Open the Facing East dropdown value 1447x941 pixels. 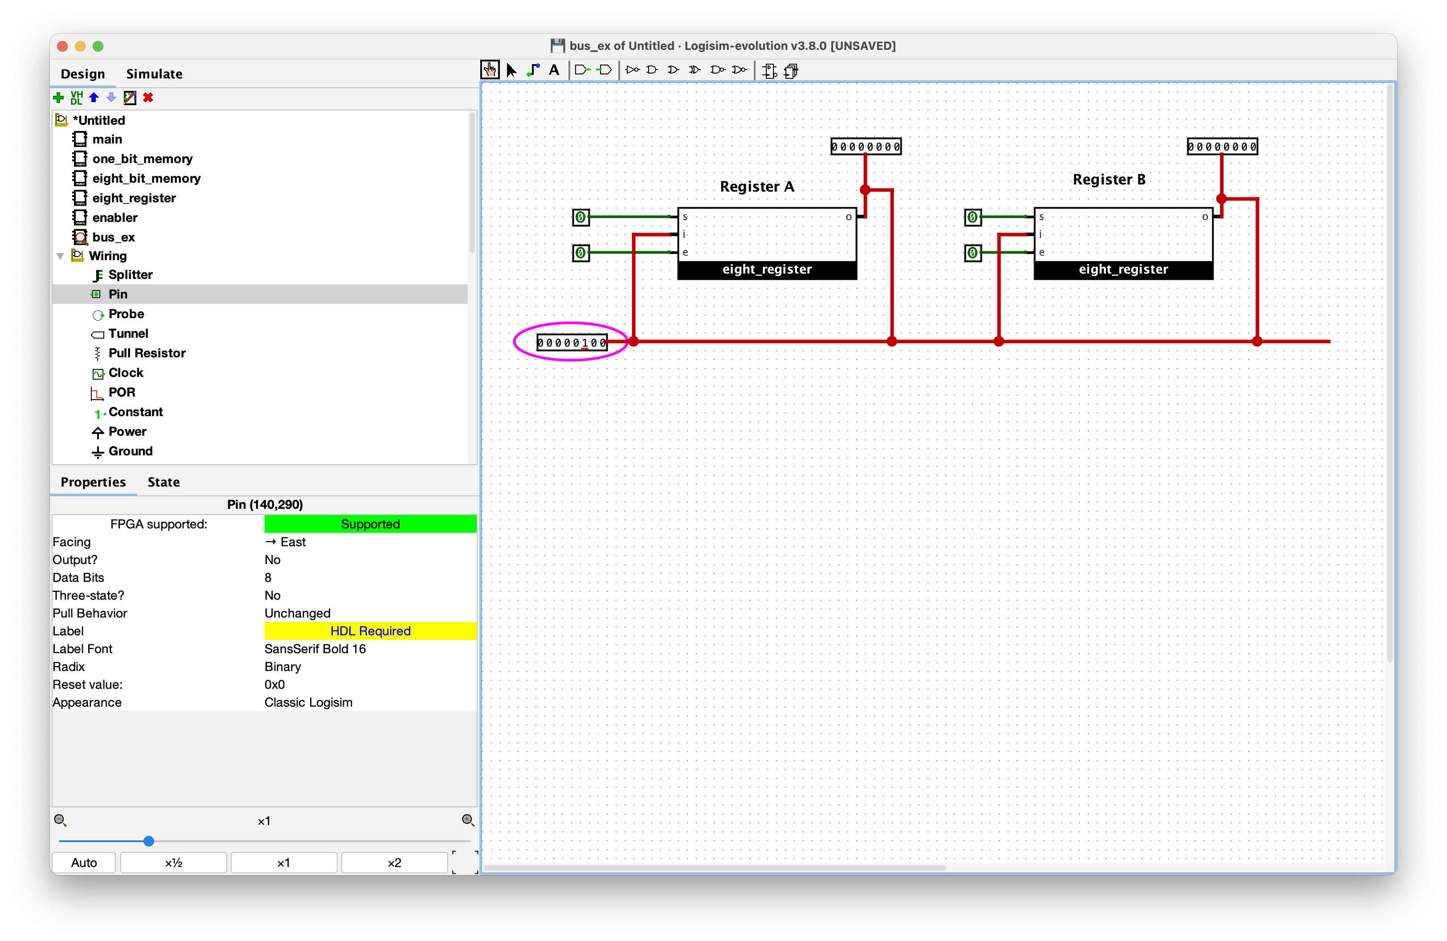[370, 542]
